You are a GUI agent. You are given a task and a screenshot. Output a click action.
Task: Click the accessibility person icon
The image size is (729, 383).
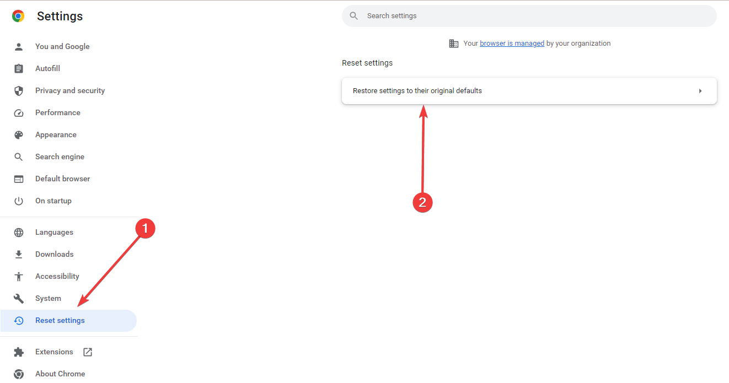tap(19, 276)
